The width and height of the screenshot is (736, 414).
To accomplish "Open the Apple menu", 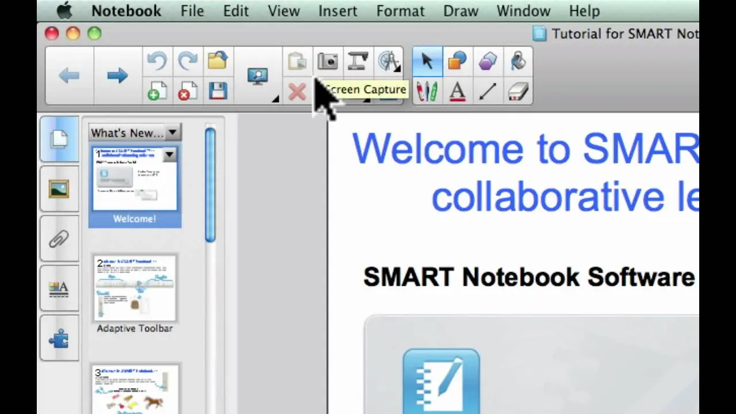I will click(64, 10).
